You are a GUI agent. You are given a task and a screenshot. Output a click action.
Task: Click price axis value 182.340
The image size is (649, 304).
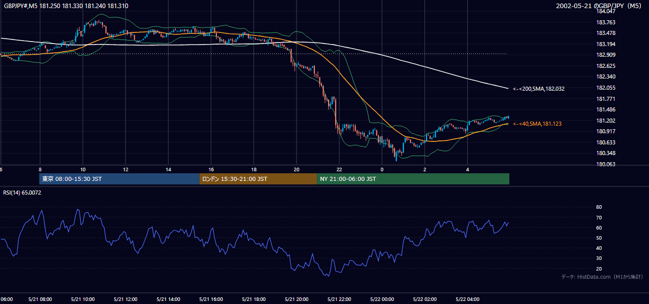[605, 77]
